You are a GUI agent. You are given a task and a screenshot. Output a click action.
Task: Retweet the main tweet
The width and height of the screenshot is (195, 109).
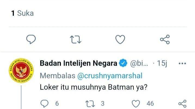(76, 39)
